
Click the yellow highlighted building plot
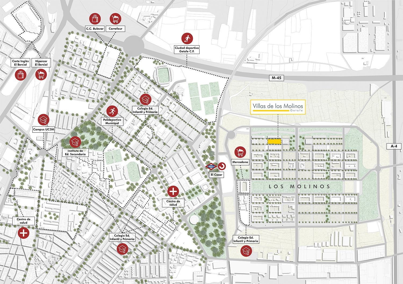[274, 141]
